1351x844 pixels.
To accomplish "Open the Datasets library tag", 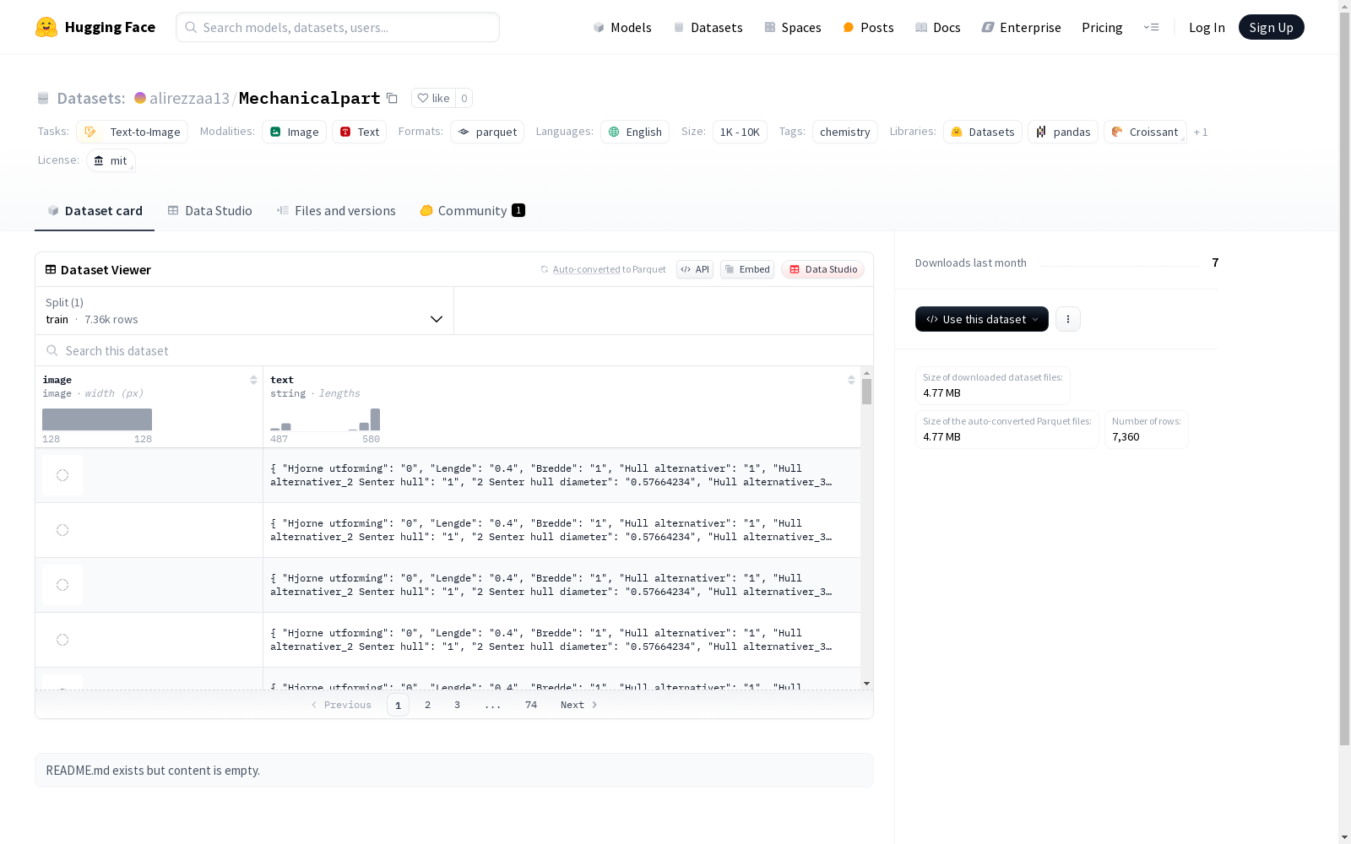I will click(x=983, y=132).
